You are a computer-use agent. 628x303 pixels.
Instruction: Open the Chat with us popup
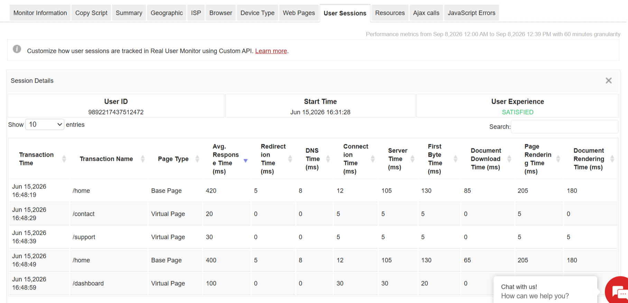545,290
